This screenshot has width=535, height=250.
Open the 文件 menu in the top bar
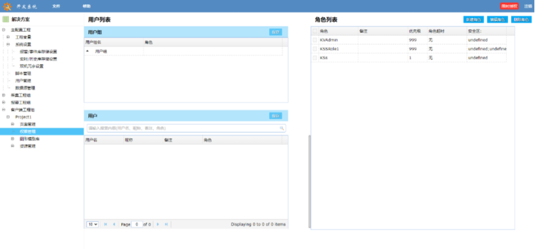coord(56,6)
